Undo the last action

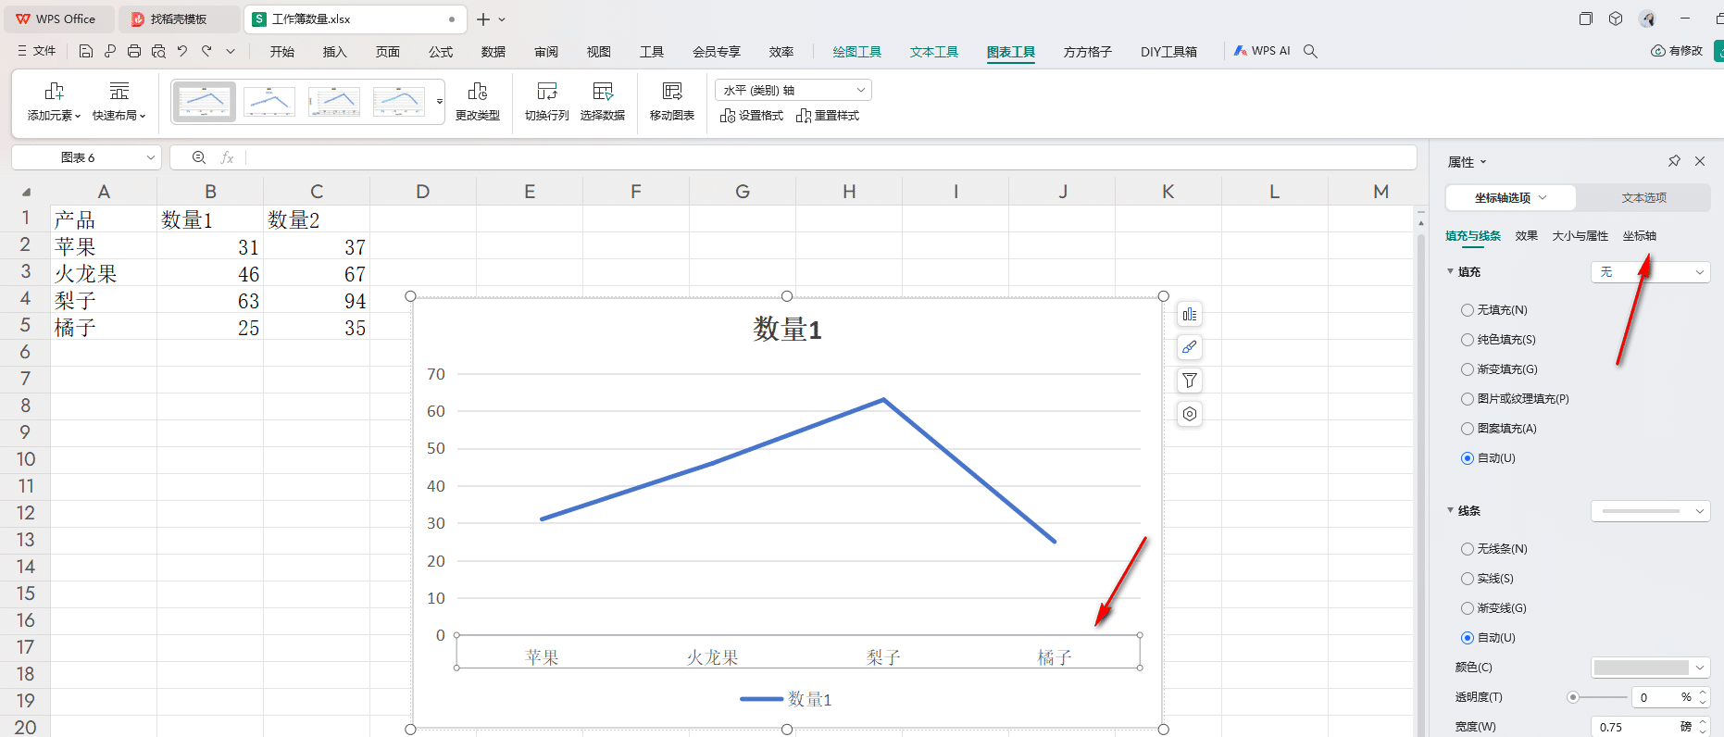tap(182, 52)
